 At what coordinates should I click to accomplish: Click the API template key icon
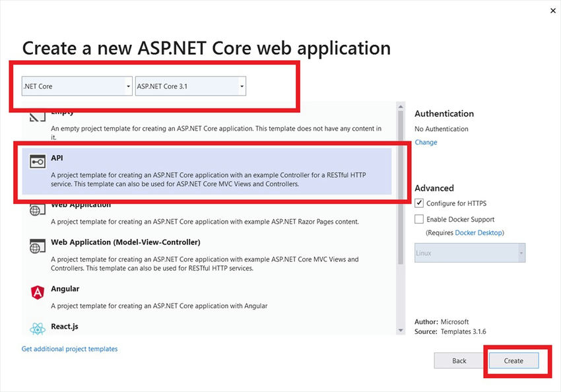tap(37, 160)
